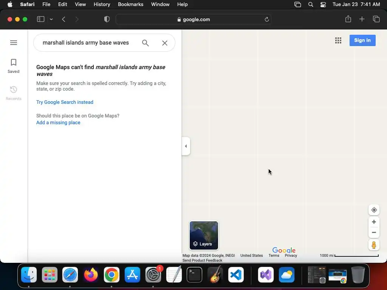Open Terminal from the dock
Viewport: 387px width, 290px height.
(x=195, y=275)
